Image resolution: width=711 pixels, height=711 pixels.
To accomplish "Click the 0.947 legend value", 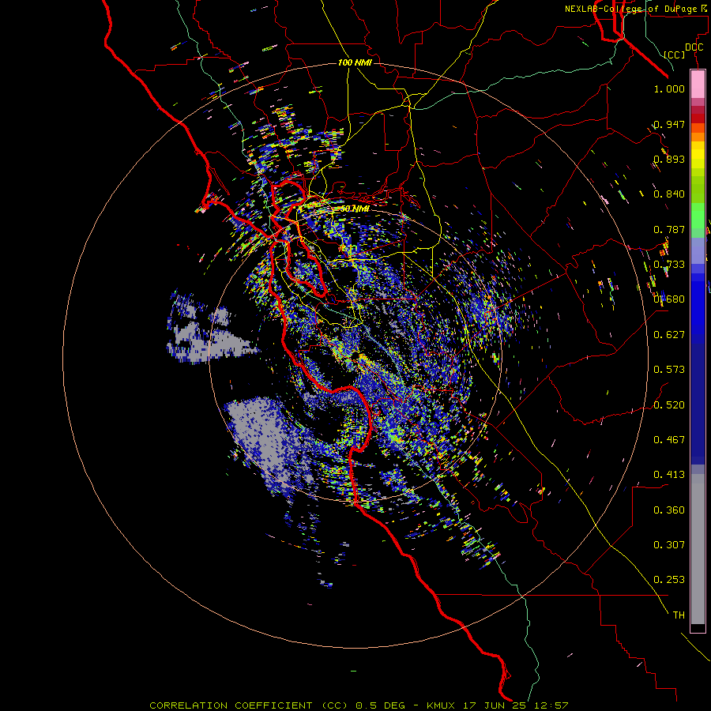I will click(669, 124).
